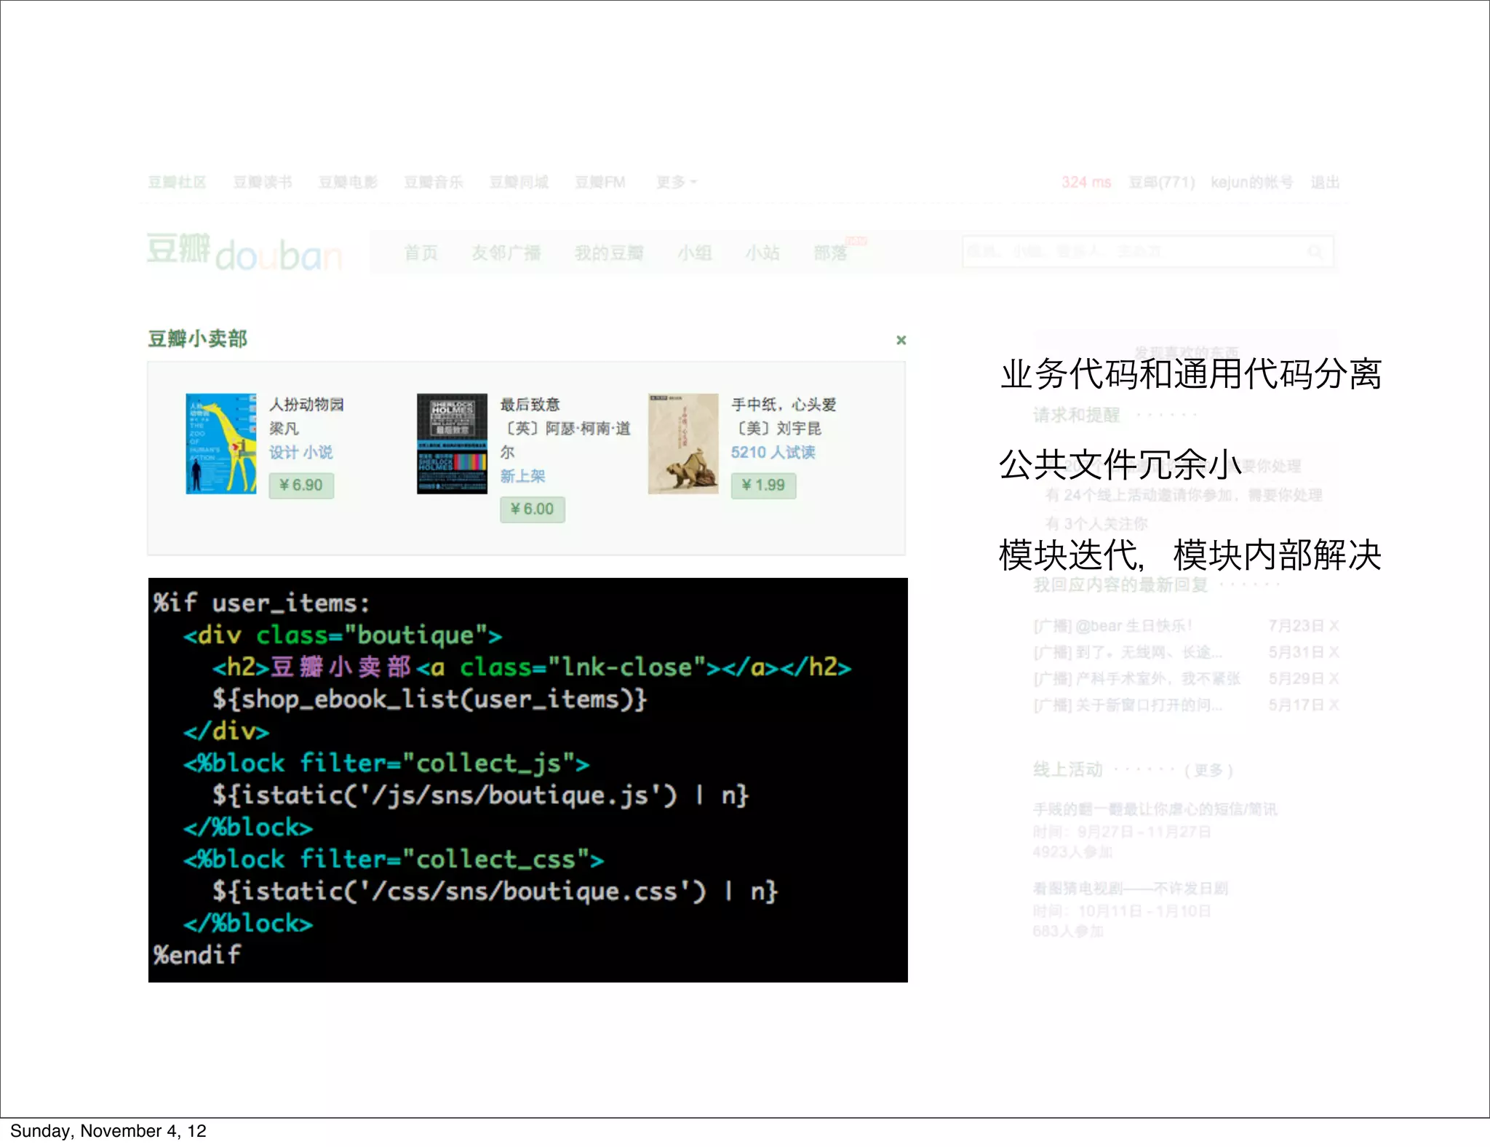
Task: Open book title 最后致意
Action: [530, 405]
